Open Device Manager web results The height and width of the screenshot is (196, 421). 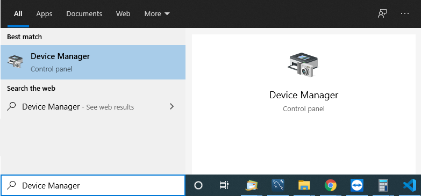point(93,107)
